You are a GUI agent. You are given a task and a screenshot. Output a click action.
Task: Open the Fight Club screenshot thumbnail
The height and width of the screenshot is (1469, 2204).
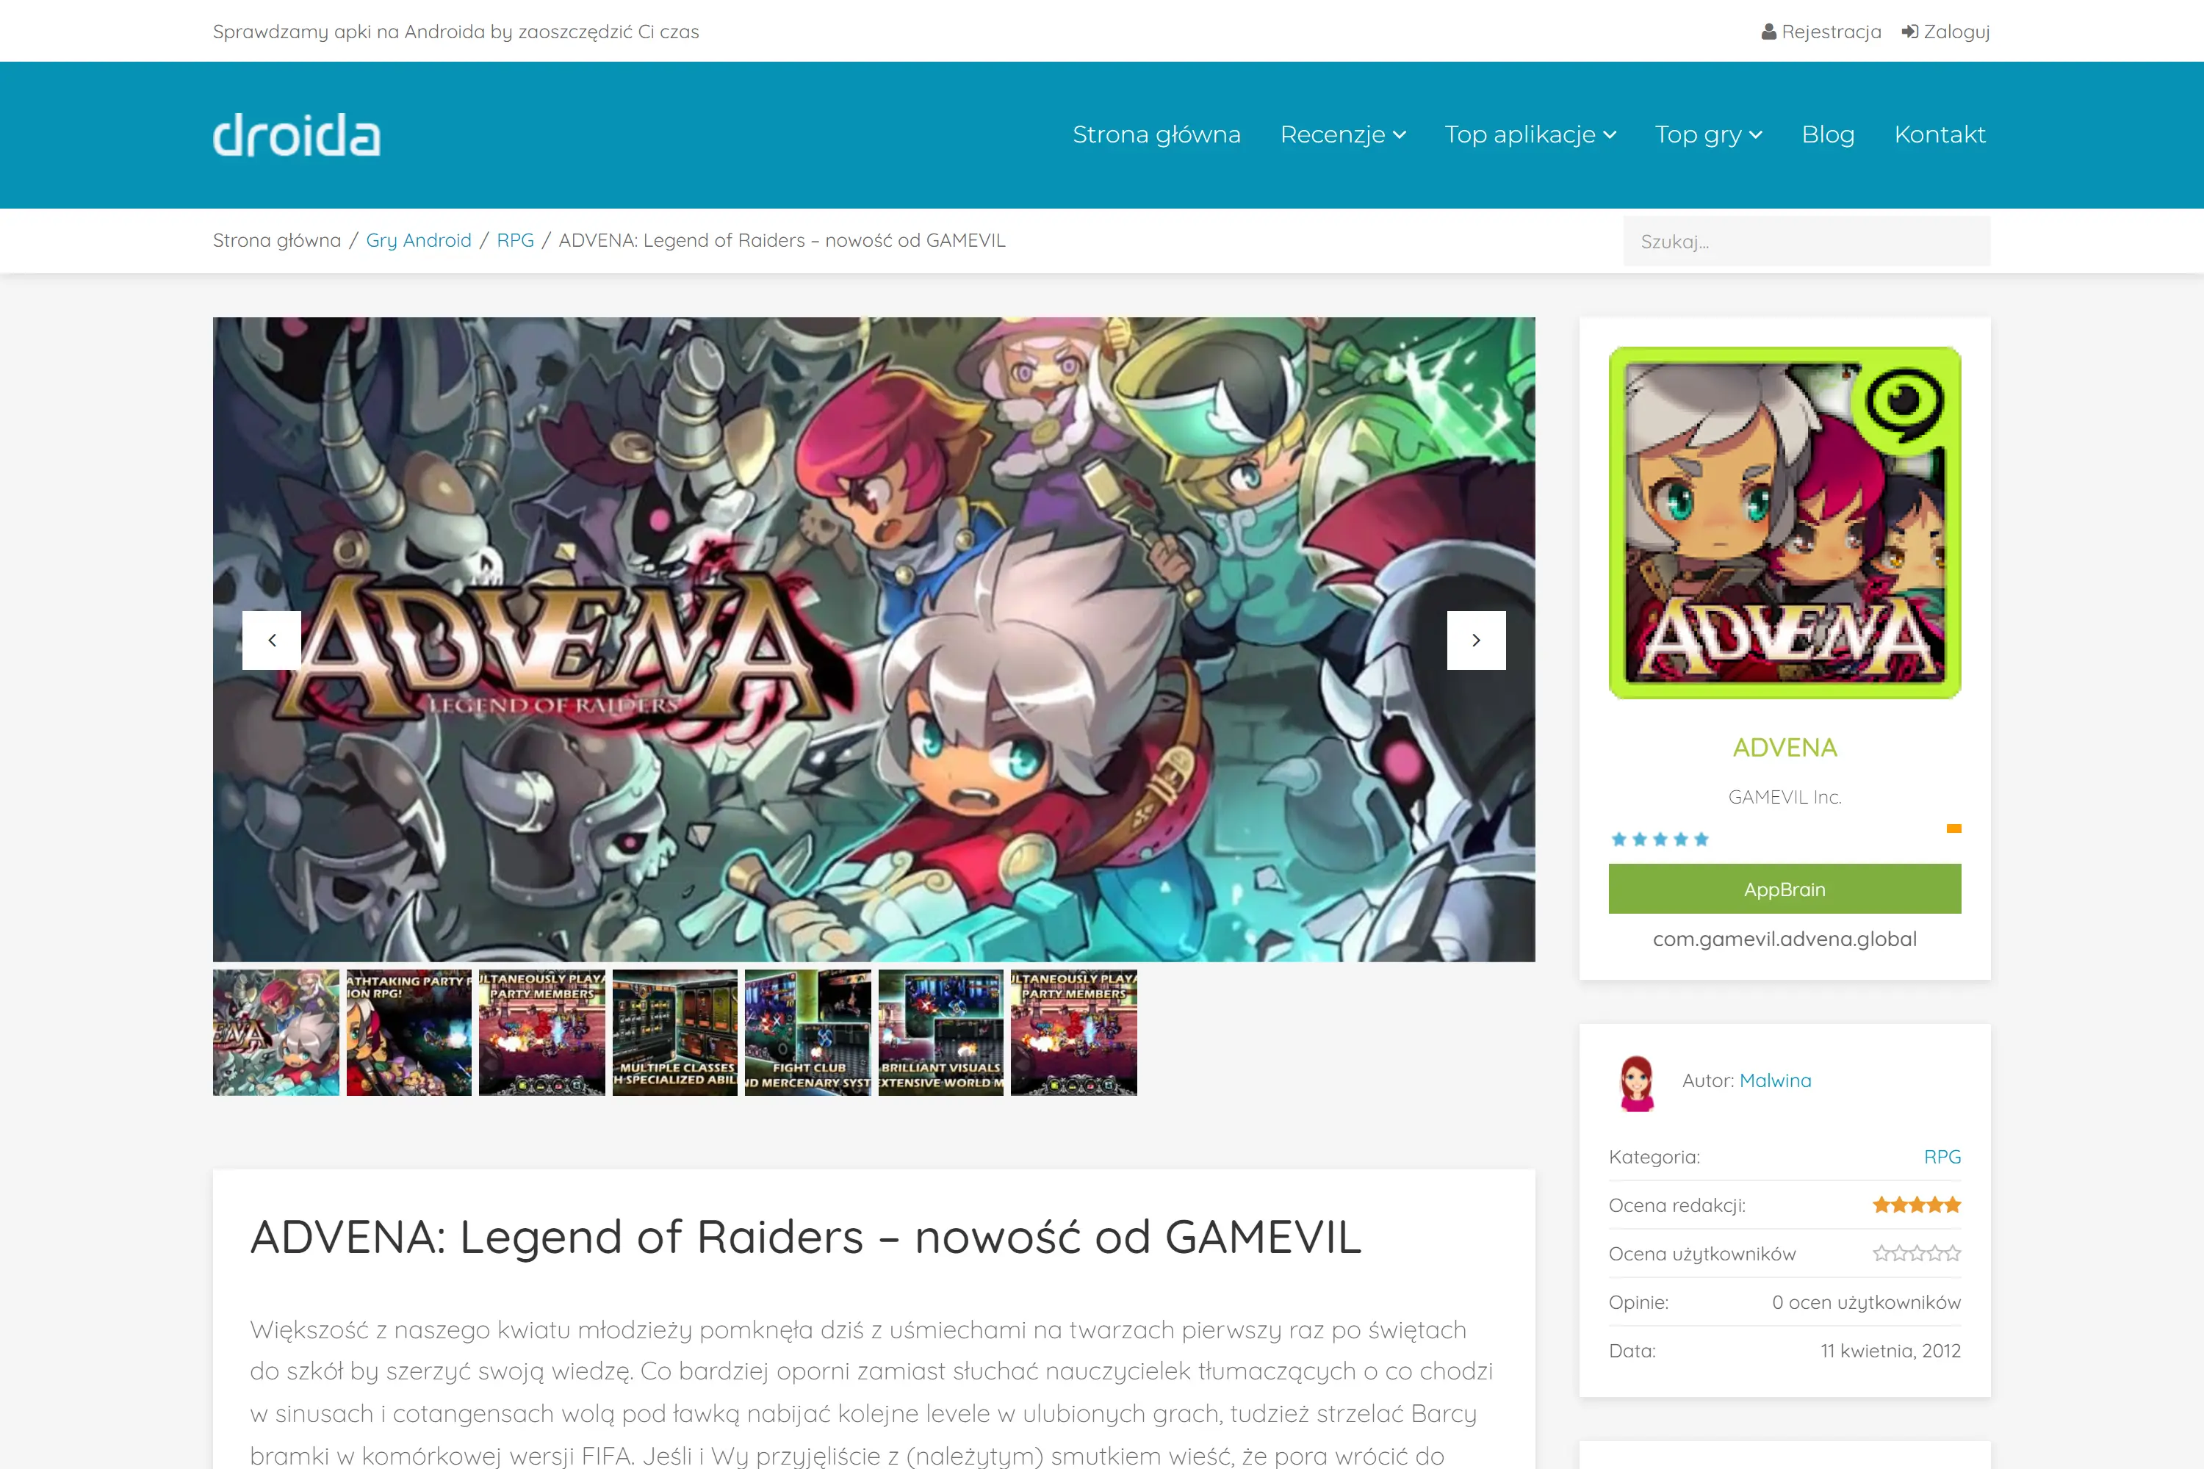point(807,1031)
